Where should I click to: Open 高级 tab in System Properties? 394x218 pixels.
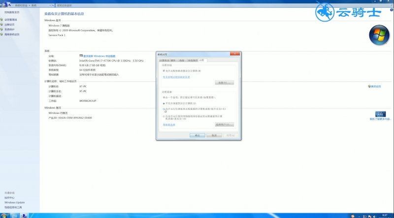point(182,60)
